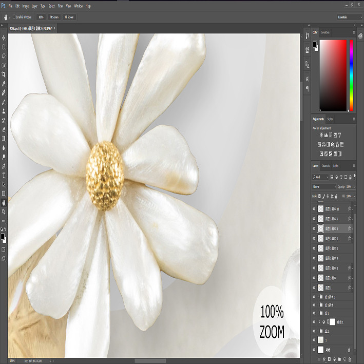Viewport: 364px width, 364px height.
Task: Select the Horizontal Type tool
Action: [x=4, y=176]
